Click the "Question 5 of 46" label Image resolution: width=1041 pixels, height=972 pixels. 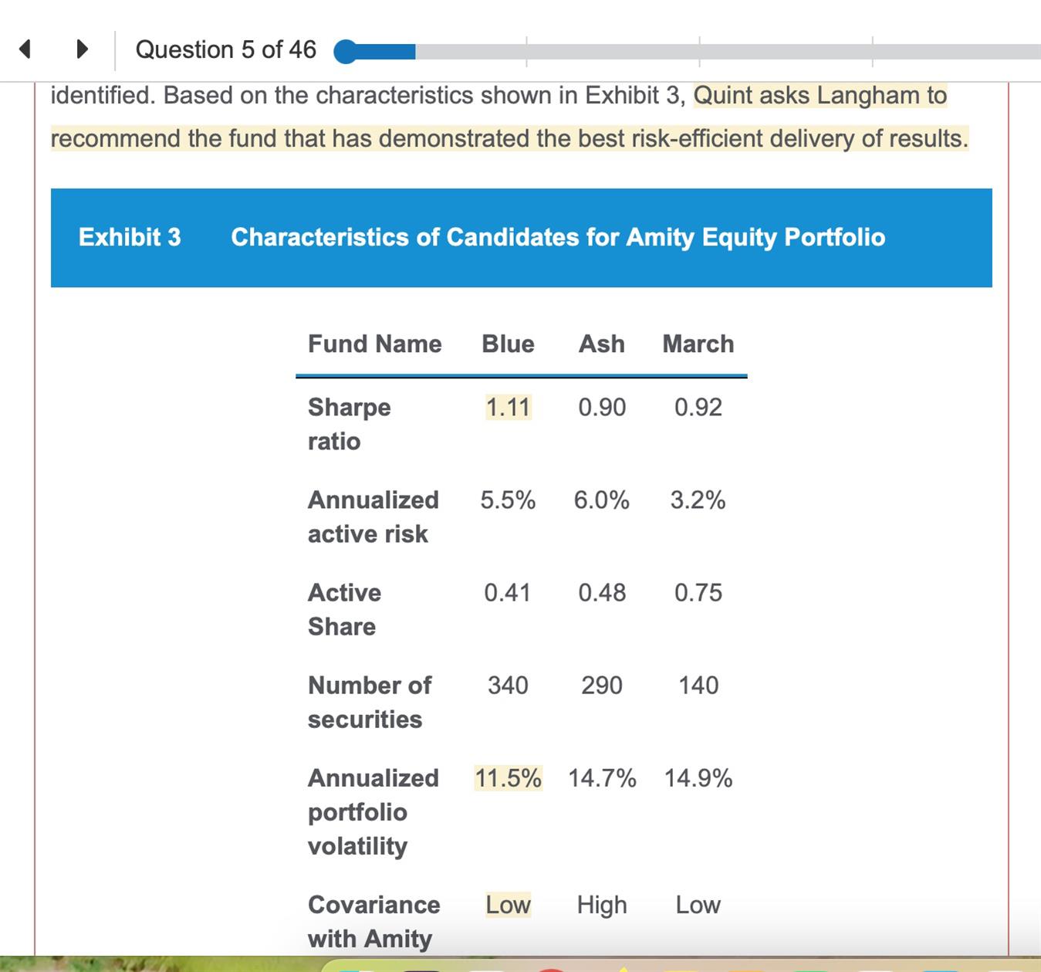(x=225, y=49)
